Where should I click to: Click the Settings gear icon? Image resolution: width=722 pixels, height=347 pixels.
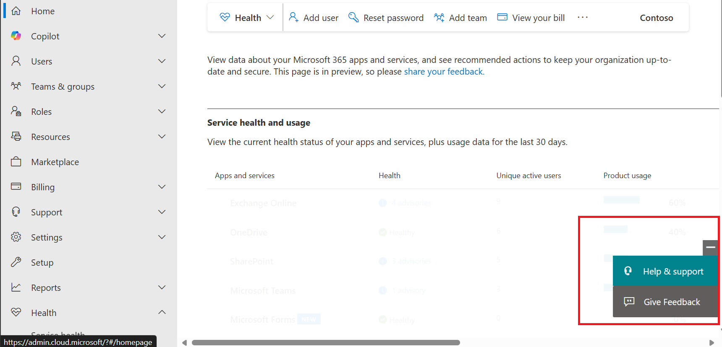click(x=16, y=237)
